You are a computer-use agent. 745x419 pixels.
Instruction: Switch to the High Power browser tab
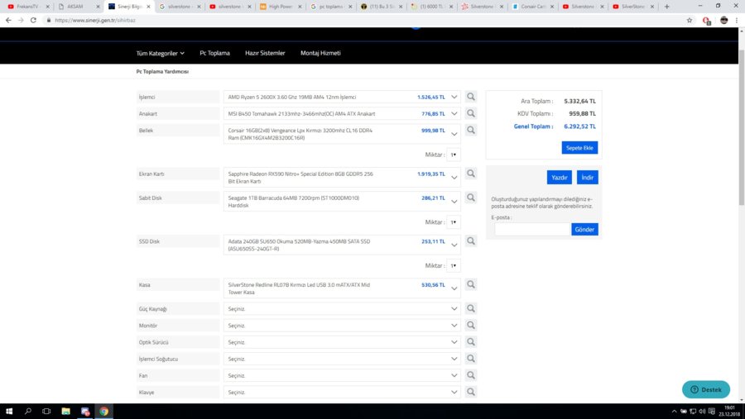point(281,7)
